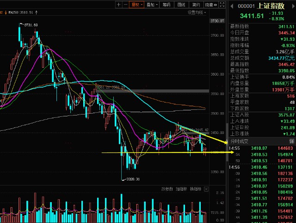Image resolution: width=296 pixels, height=223 pixels.
Task: Close the volume indicator panel
Action: pos(206,189)
